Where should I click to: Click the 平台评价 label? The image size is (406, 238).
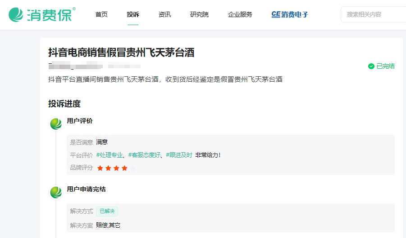click(81, 155)
